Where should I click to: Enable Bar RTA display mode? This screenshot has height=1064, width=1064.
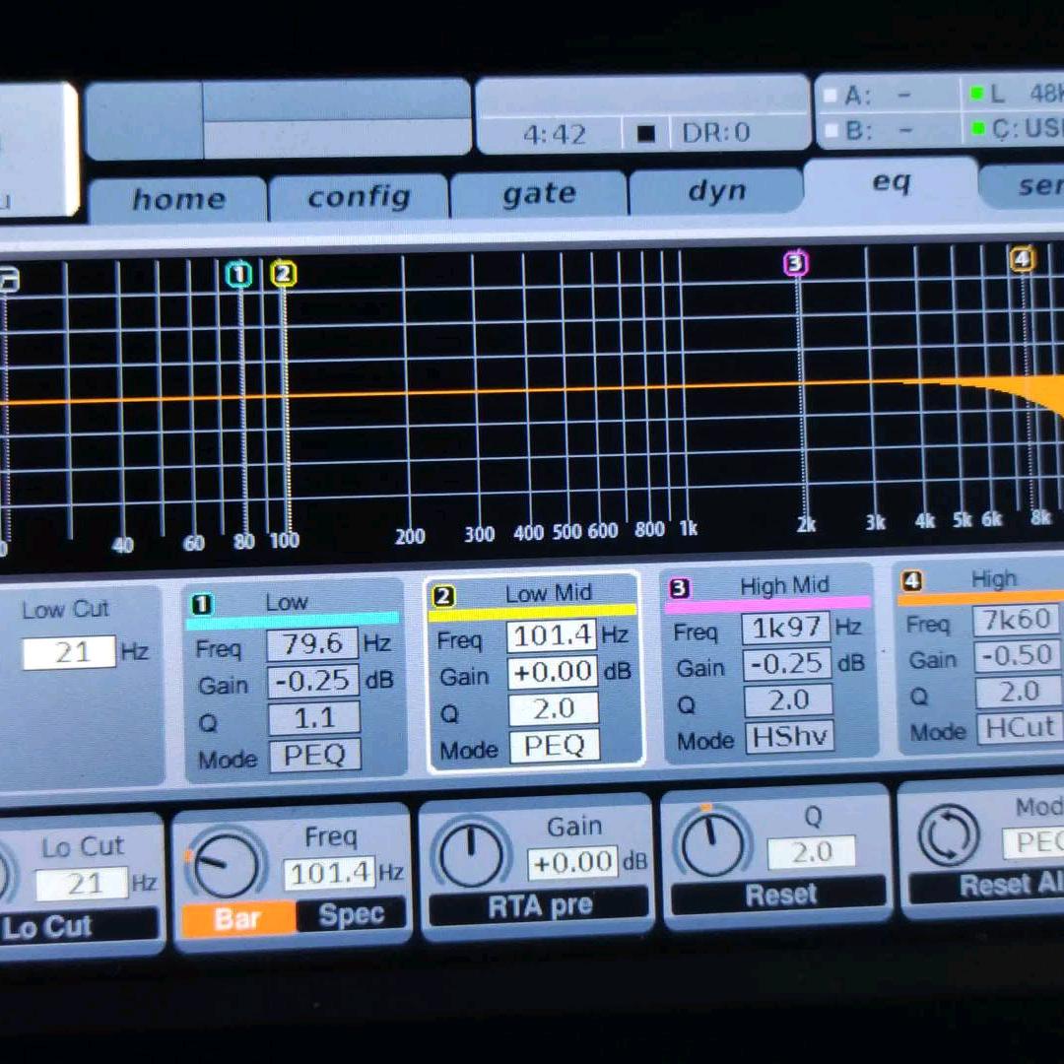[237, 918]
